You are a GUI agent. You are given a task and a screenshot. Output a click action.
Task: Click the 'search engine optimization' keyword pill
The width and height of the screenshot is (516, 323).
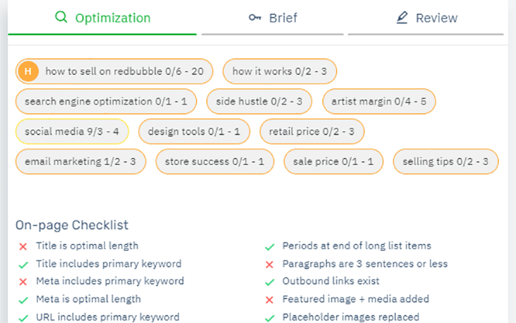[x=106, y=102]
